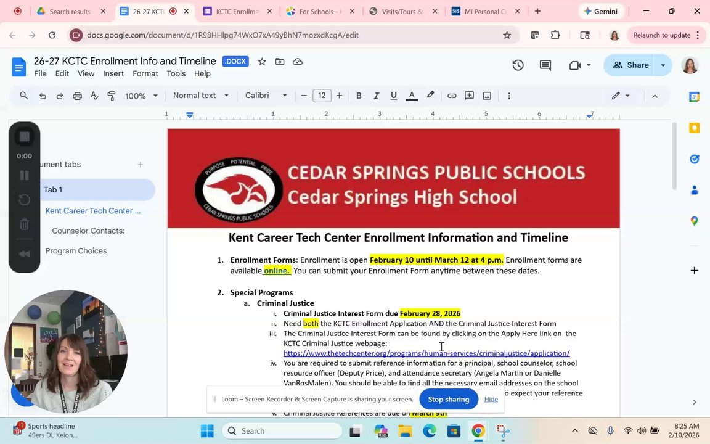The image size is (710, 444).
Task: Select the paint format tool
Action: click(112, 96)
